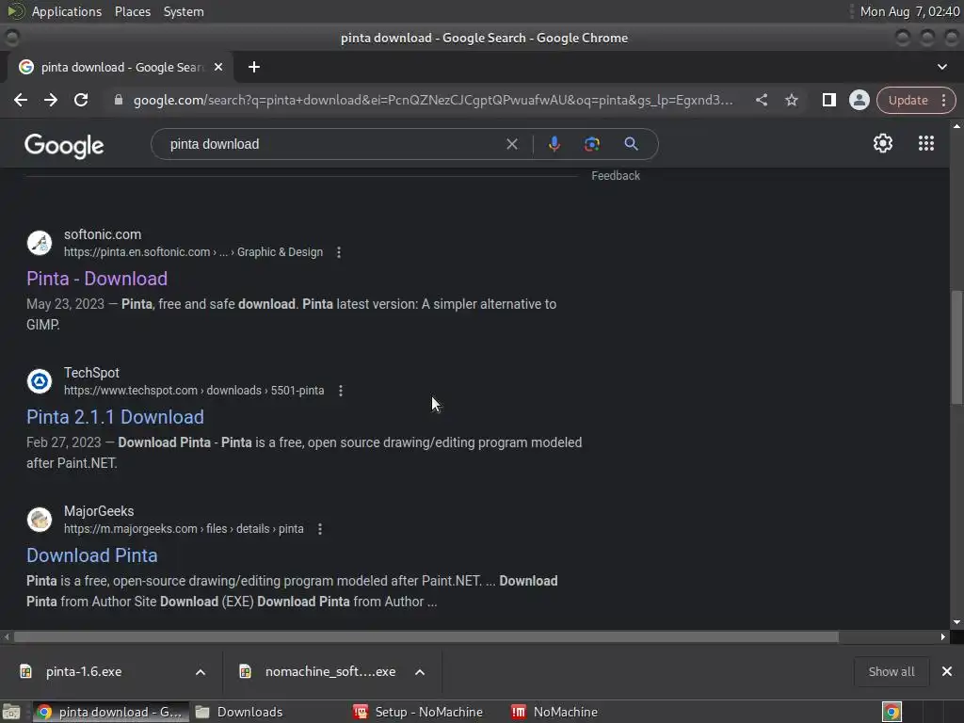Click the horizontal page scrollbar

pos(426,637)
